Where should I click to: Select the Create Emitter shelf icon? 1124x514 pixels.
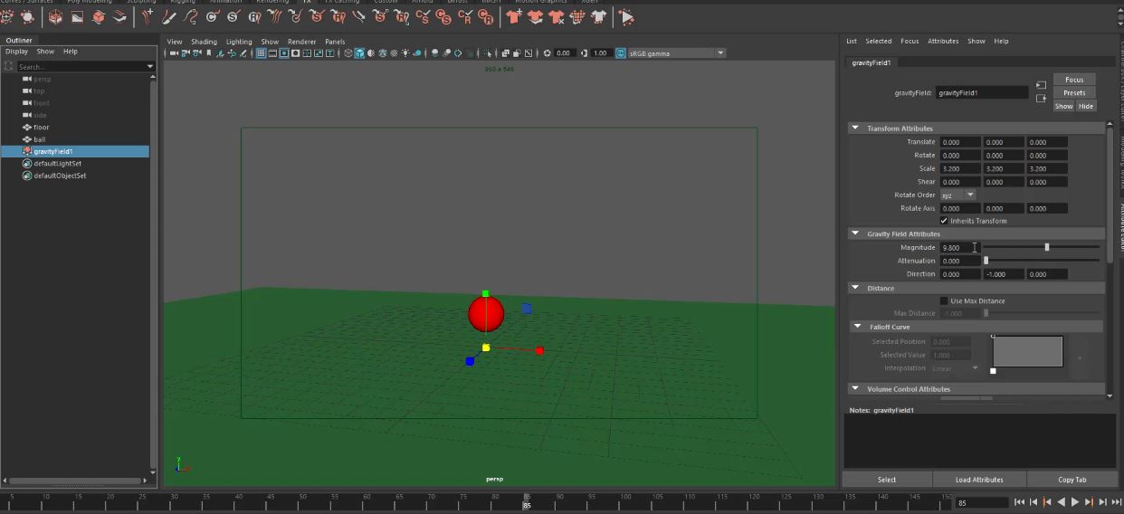7,16
